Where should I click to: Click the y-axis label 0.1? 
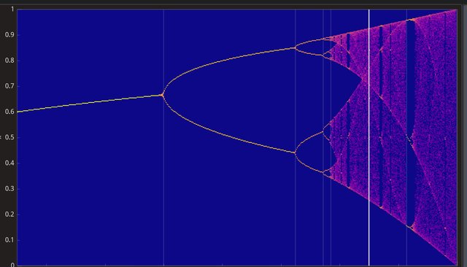tap(9, 240)
